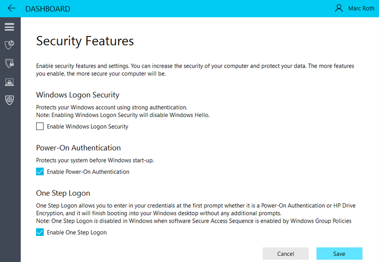Save the security feature settings
Screen dimensions: 379x262
coord(339,253)
